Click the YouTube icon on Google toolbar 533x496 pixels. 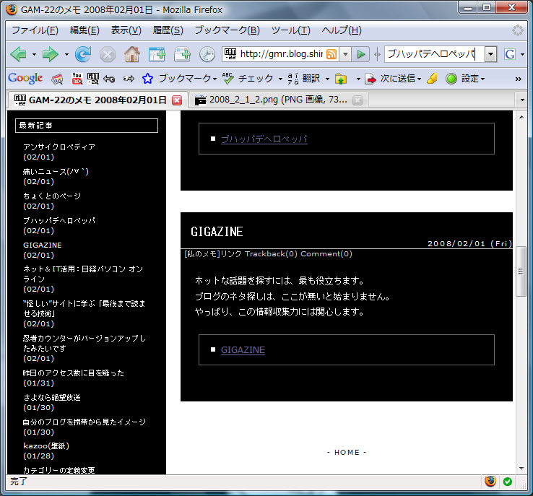[x=77, y=79]
